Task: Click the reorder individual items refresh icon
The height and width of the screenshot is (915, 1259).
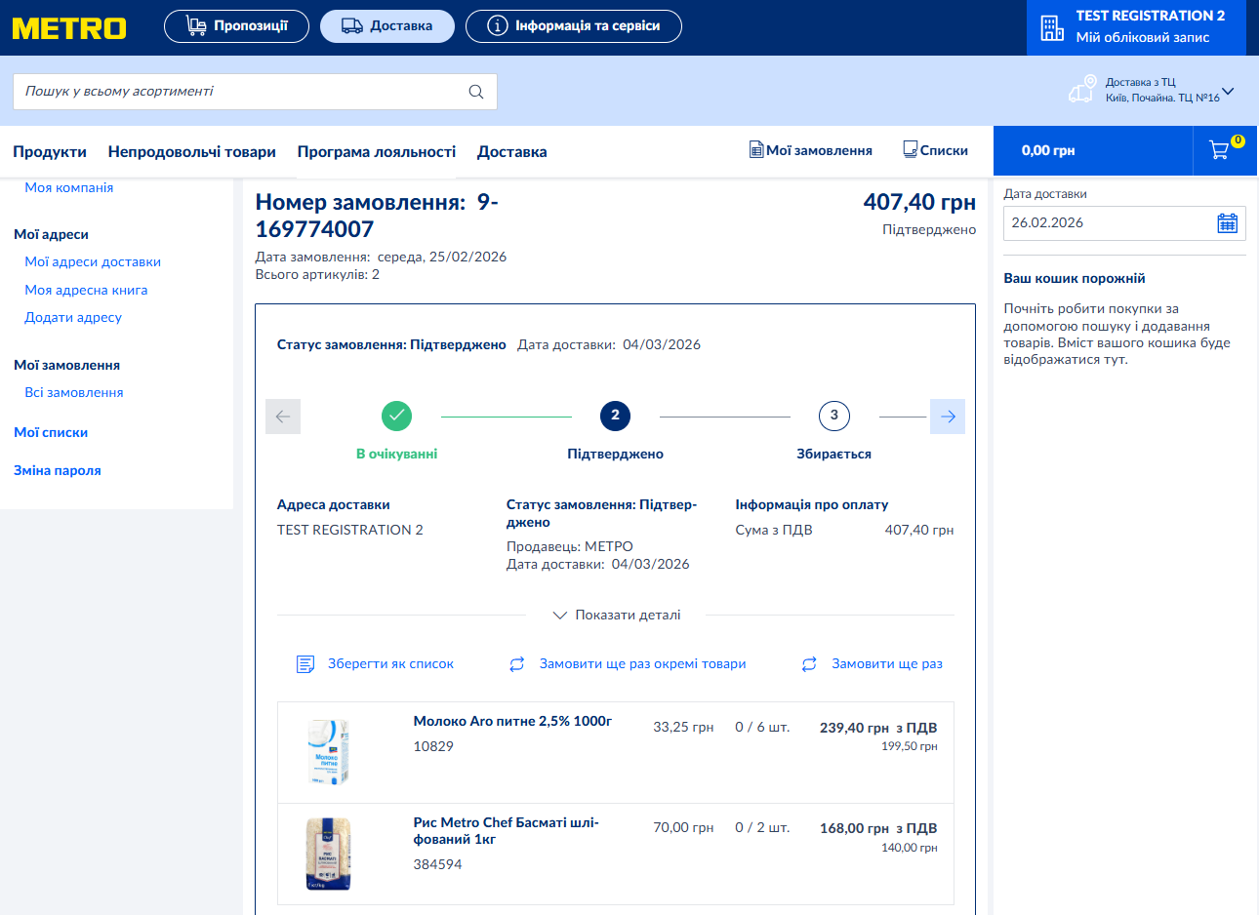Action: click(x=517, y=664)
